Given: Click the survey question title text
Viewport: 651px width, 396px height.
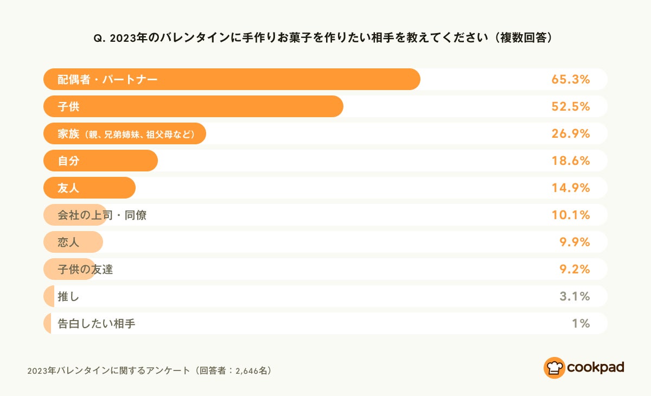Looking at the screenshot, I should pyautogui.click(x=325, y=38).
